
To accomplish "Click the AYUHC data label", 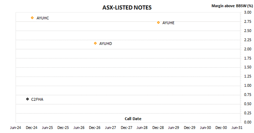I will 43,18.
